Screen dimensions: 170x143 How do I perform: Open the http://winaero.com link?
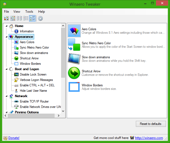tap(149, 138)
